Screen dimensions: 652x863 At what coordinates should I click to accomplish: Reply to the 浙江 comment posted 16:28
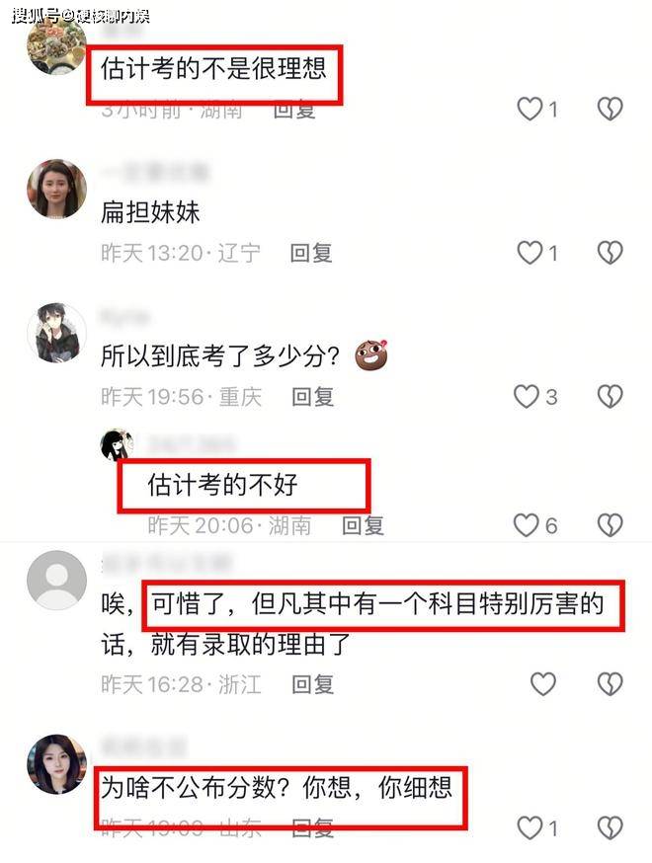pos(312,684)
